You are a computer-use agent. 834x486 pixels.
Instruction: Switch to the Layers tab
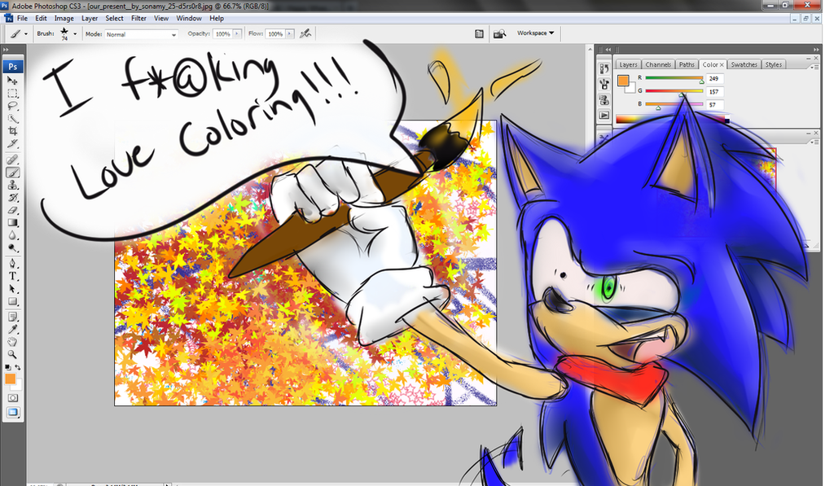pyautogui.click(x=628, y=64)
